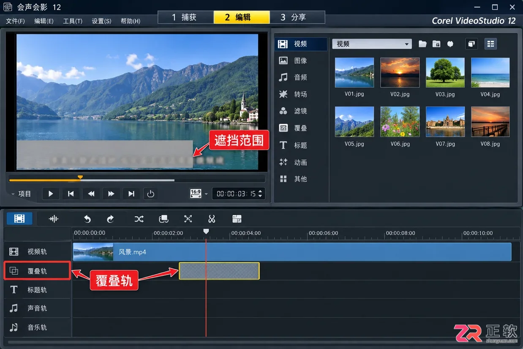Click the timeline playhead marker on the ruler

206,231
